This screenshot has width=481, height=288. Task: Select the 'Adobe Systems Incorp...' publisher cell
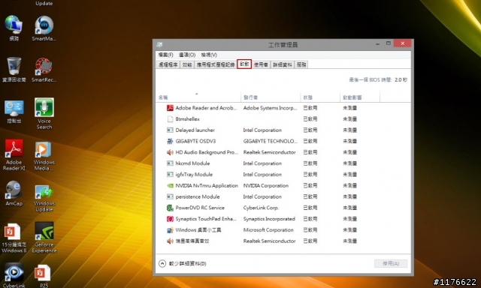click(x=270, y=108)
